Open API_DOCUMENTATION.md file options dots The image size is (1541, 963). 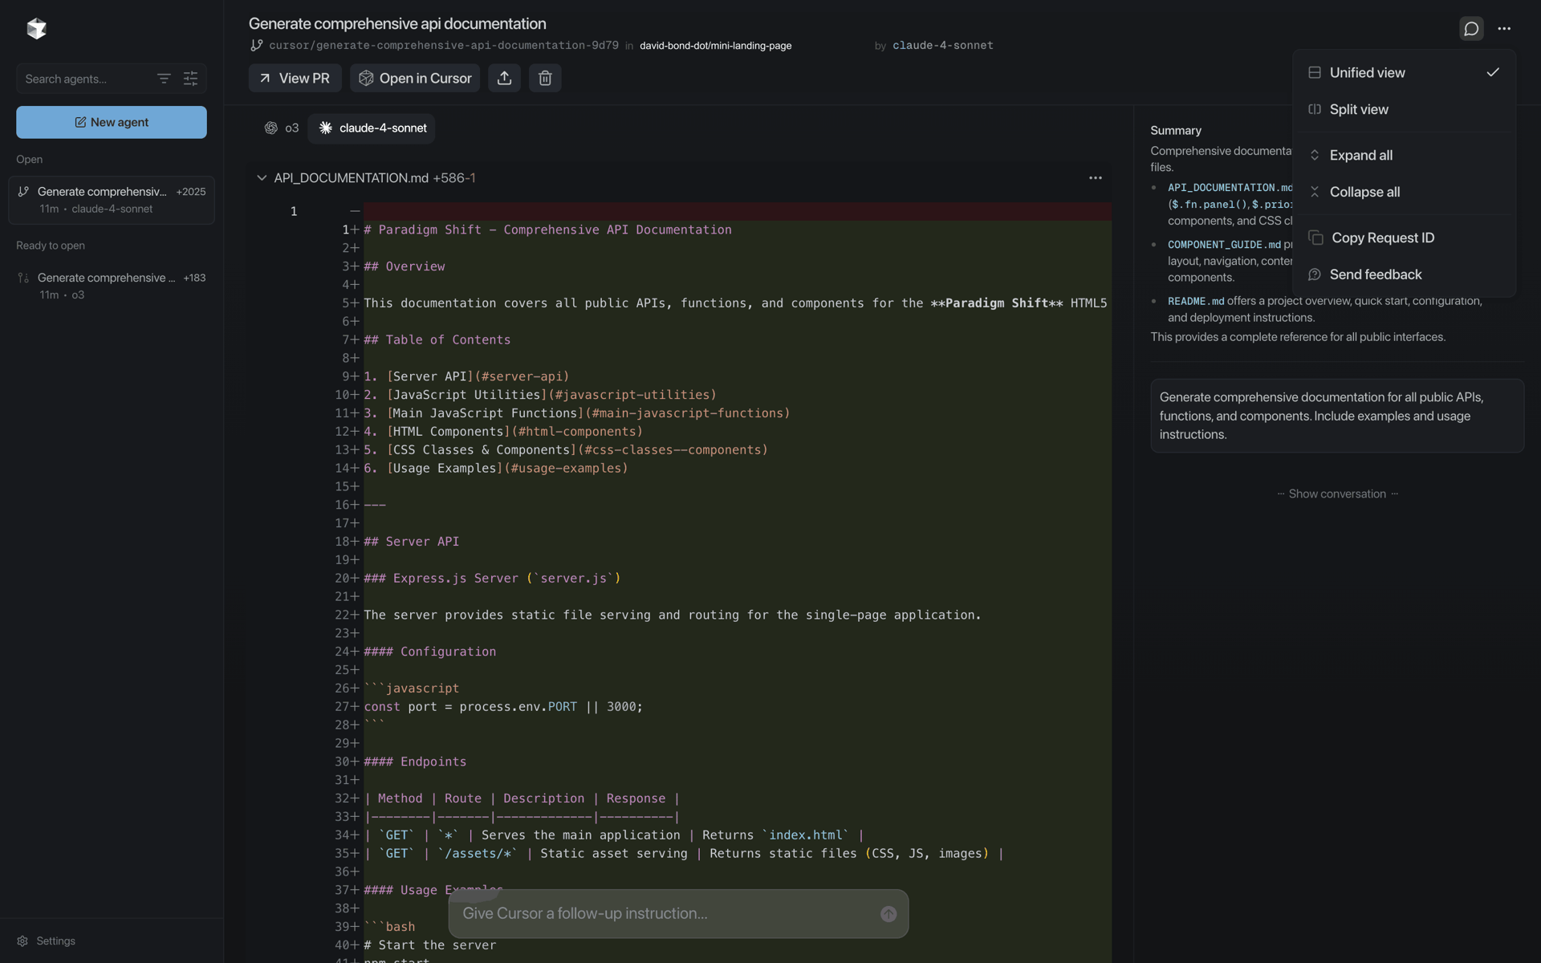pos(1095,178)
